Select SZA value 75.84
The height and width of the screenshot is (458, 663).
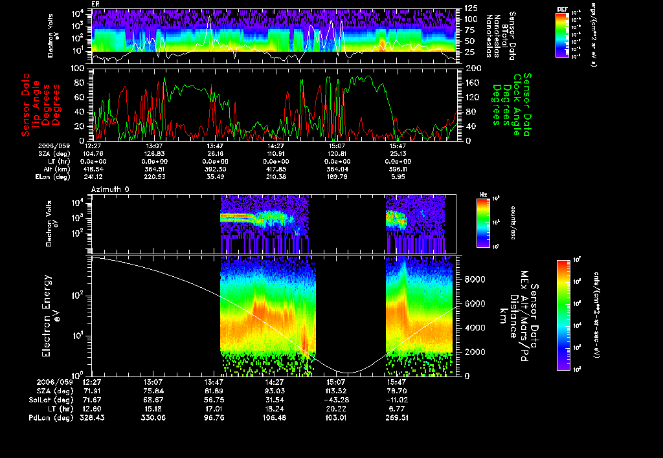point(153,391)
